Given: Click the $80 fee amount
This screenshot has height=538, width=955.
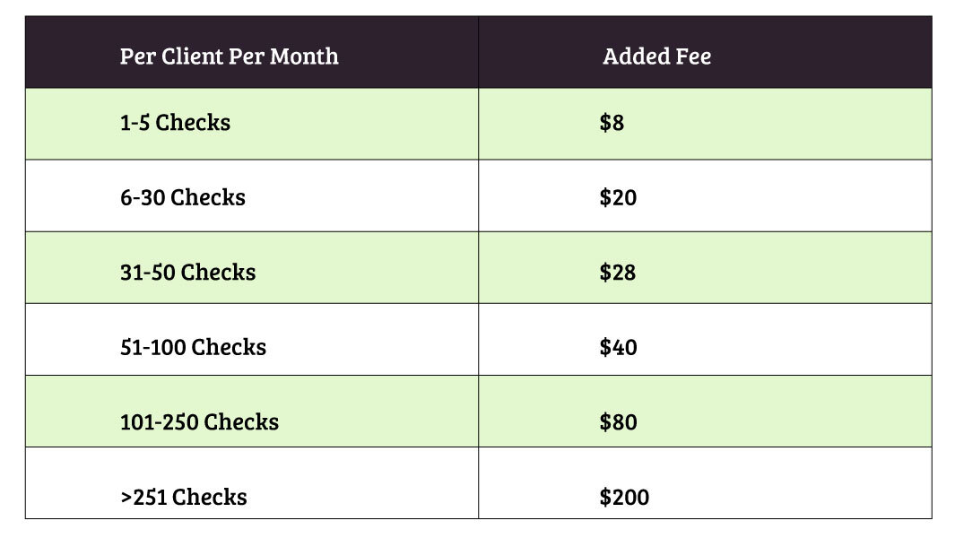Looking at the screenshot, I should coord(618,421).
